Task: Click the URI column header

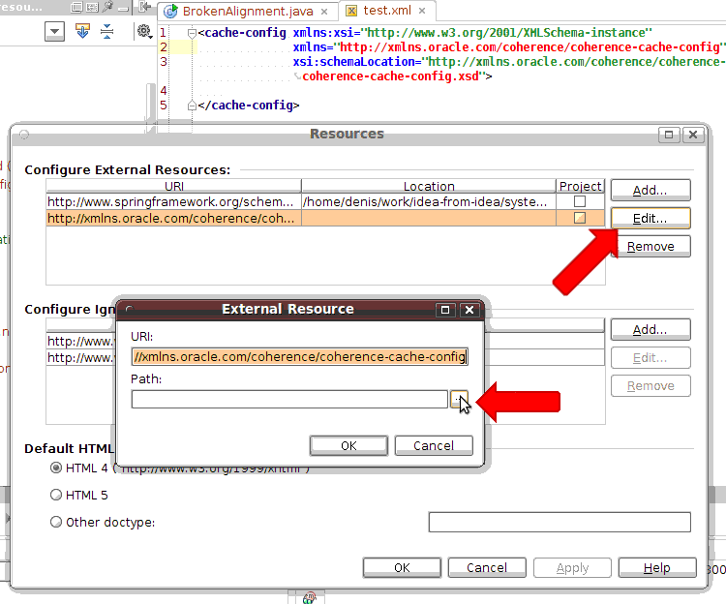Action: click(173, 186)
